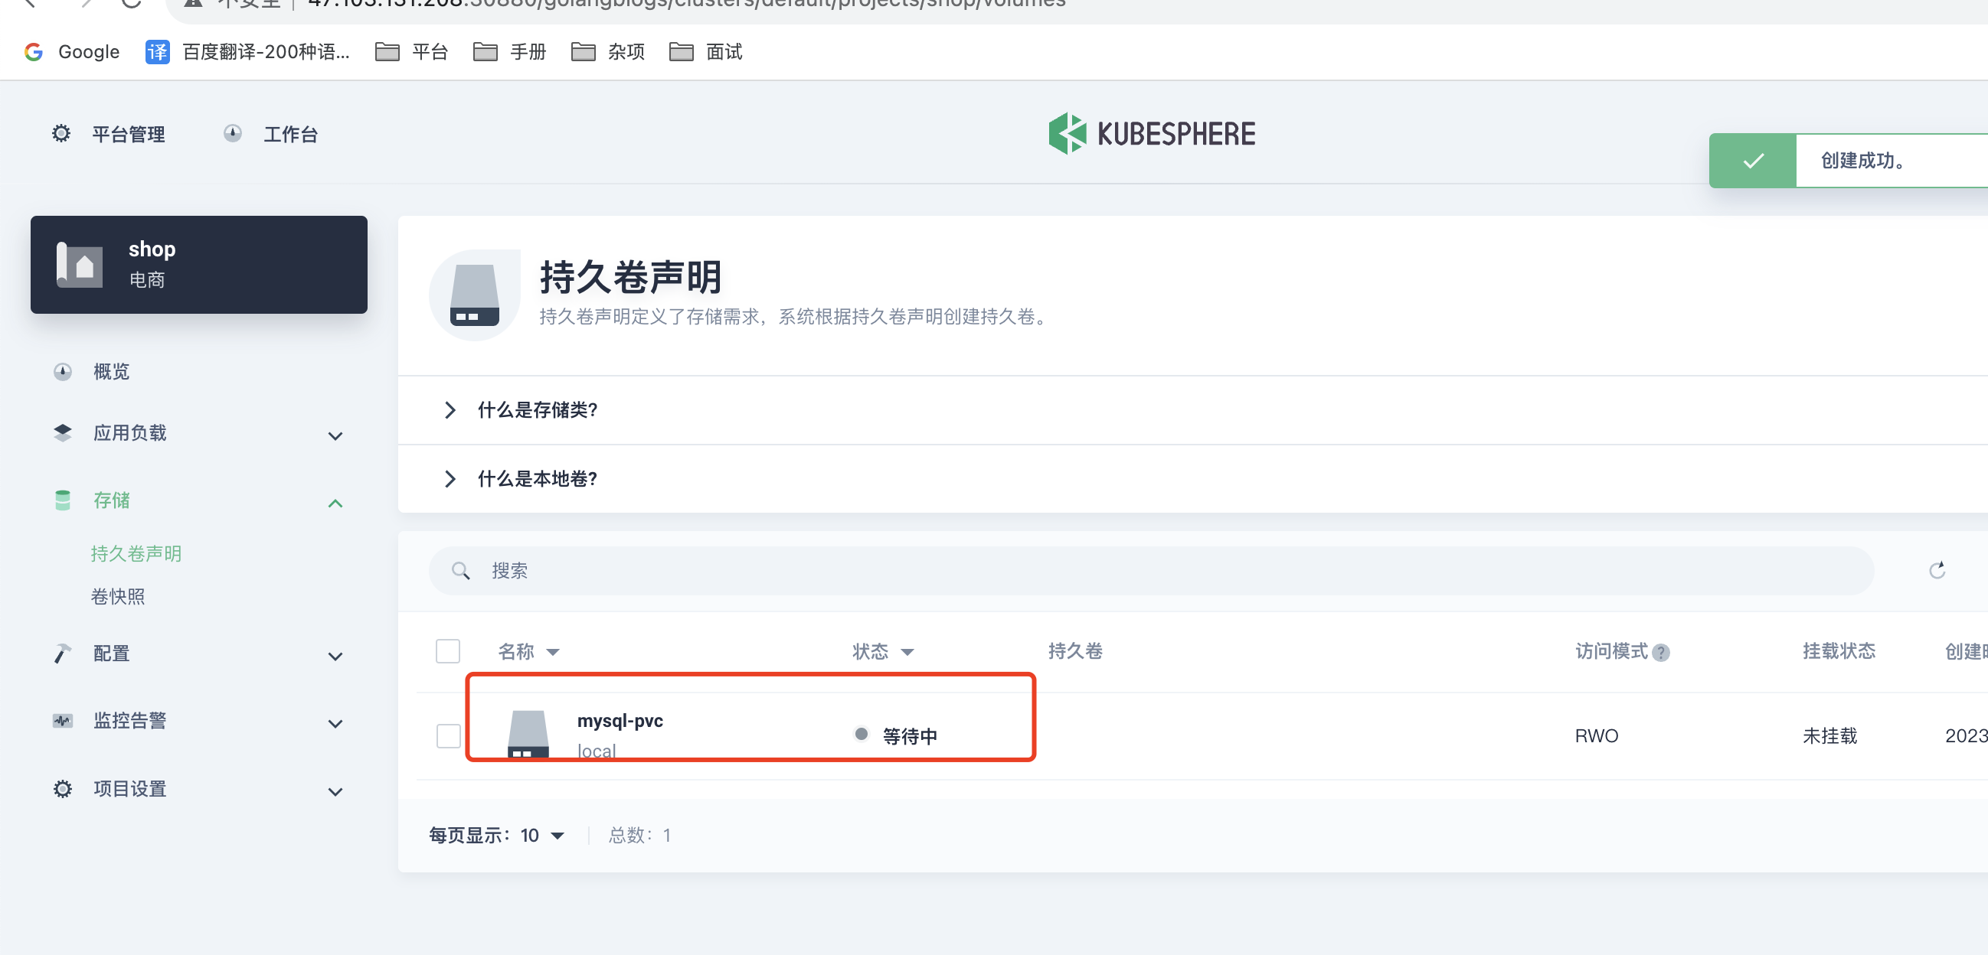The height and width of the screenshot is (955, 1988).
Task: Click the 概览 overview gauge icon
Action: [63, 372]
